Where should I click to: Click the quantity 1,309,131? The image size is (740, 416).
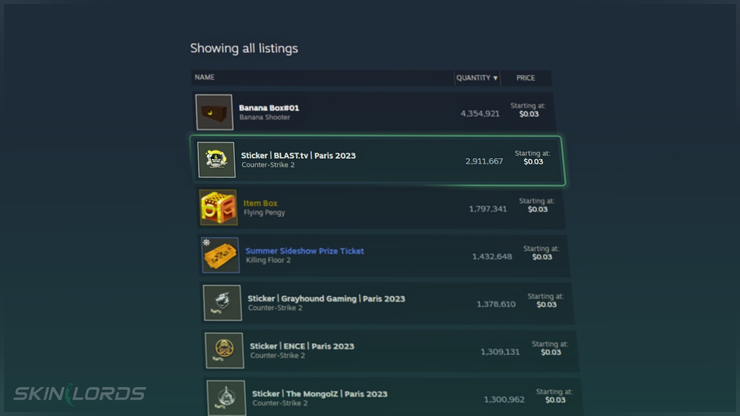(500, 352)
